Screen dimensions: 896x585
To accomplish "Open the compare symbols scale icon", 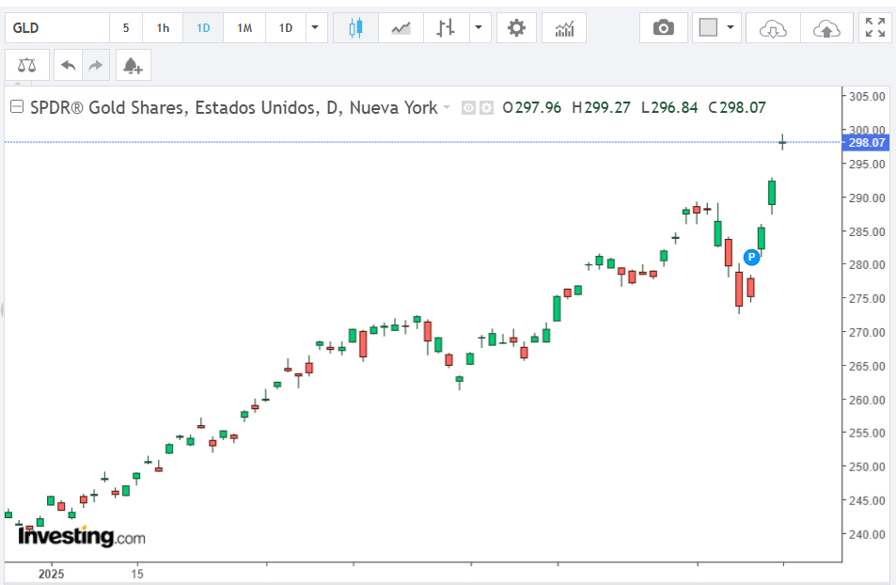I will point(28,65).
